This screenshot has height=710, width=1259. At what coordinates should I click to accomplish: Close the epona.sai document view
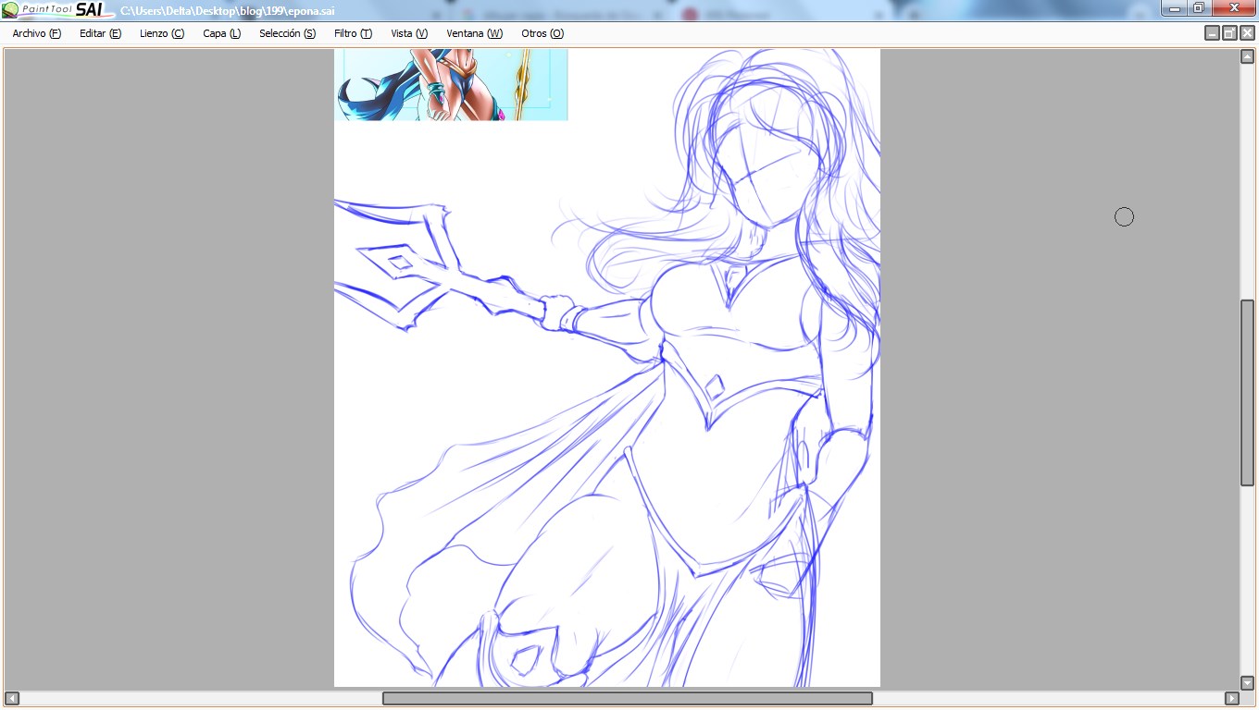1247,33
